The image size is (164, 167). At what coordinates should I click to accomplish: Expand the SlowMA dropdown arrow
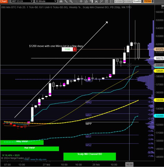coord(142,1)
